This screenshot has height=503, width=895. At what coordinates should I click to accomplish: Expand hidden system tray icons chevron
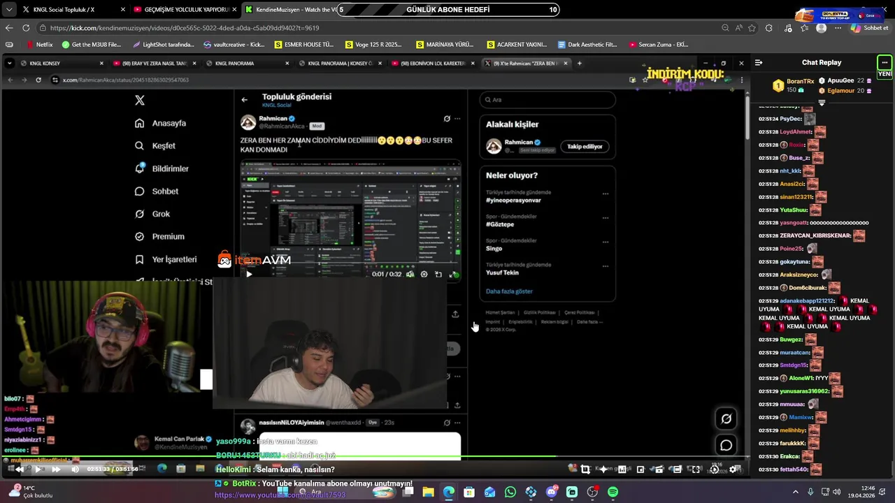tap(795, 493)
